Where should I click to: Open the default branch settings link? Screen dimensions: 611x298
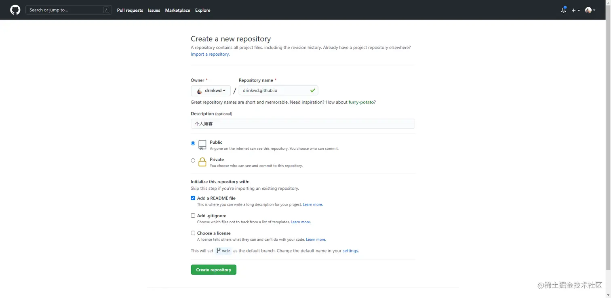point(350,251)
